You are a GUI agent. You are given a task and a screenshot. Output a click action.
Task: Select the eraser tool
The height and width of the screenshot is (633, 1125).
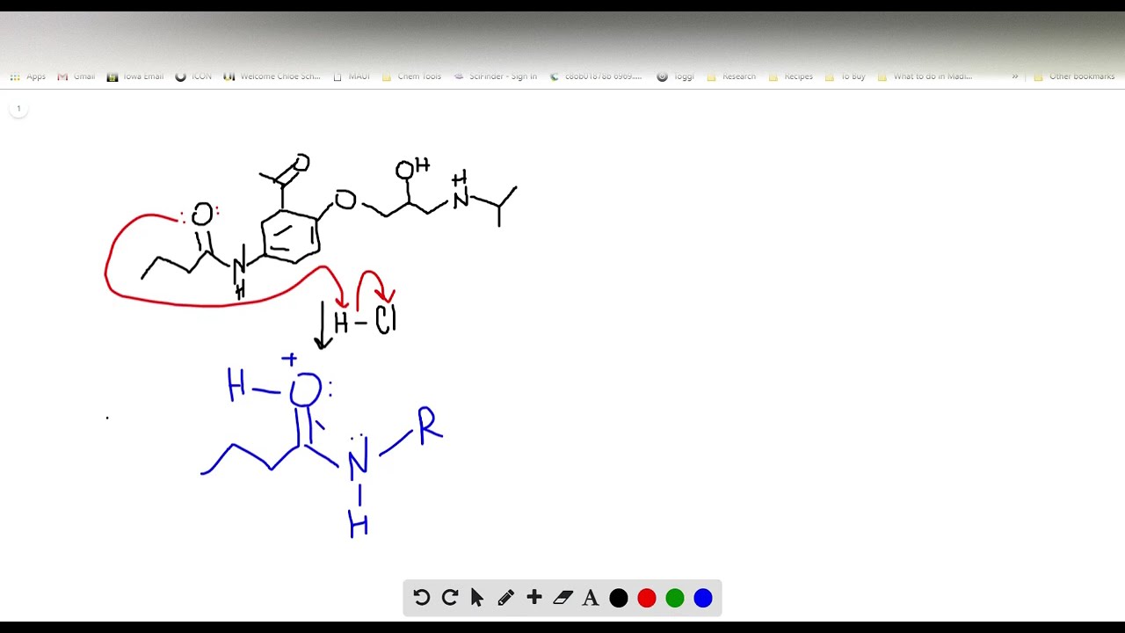pos(562,598)
